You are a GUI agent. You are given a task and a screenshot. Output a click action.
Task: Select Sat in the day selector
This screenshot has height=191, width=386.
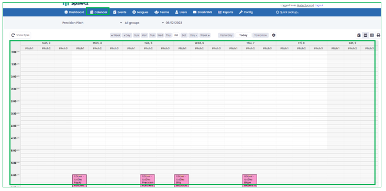pyautogui.click(x=184, y=35)
